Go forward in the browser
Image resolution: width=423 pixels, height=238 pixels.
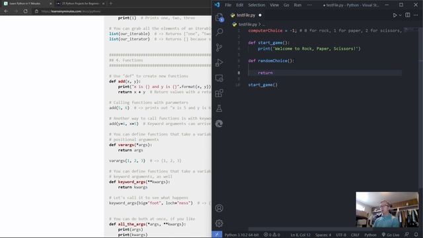click(x=16, y=11)
